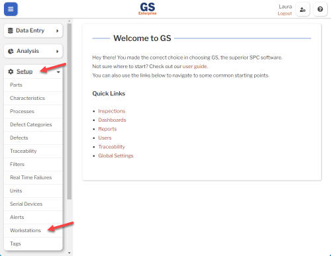This screenshot has width=331, height=256.
Task: Follow the Dashboards quick link
Action: [x=112, y=120]
